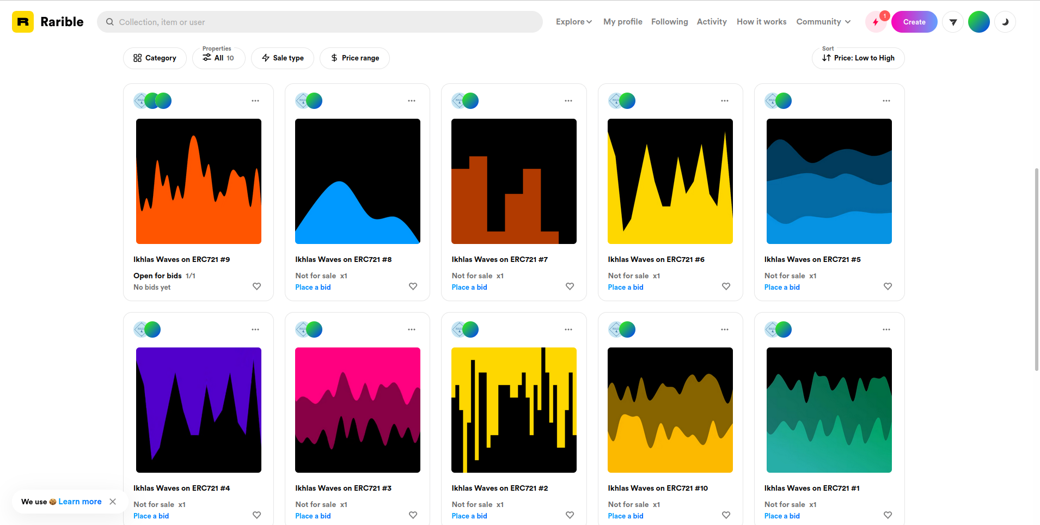The image size is (1040, 525).
Task: Like Ikhlas Waves #1 with heart icon
Action: tap(888, 515)
